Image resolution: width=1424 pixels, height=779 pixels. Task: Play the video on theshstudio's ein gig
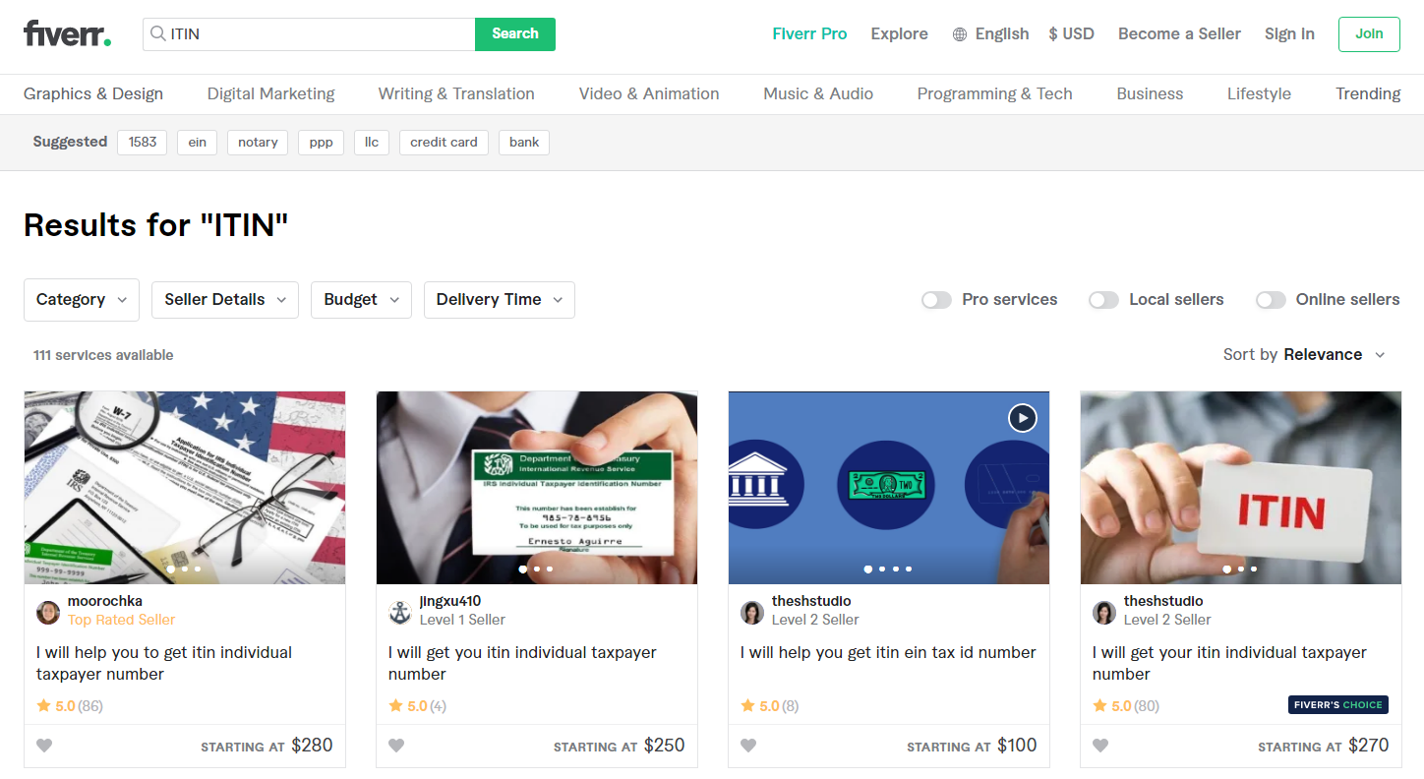click(1023, 418)
